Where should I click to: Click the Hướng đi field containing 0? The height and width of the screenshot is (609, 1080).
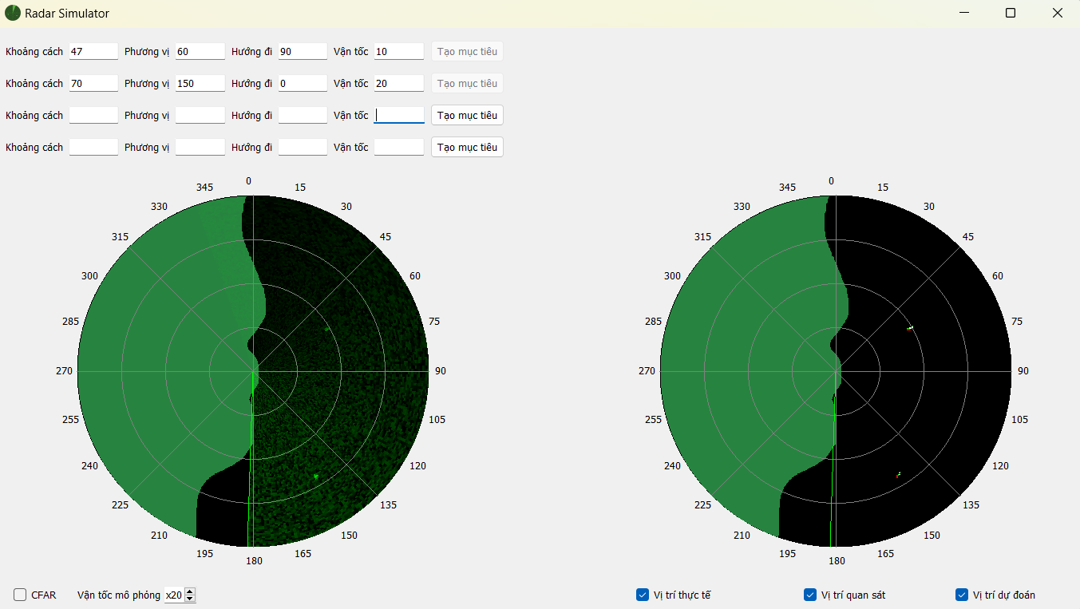303,83
